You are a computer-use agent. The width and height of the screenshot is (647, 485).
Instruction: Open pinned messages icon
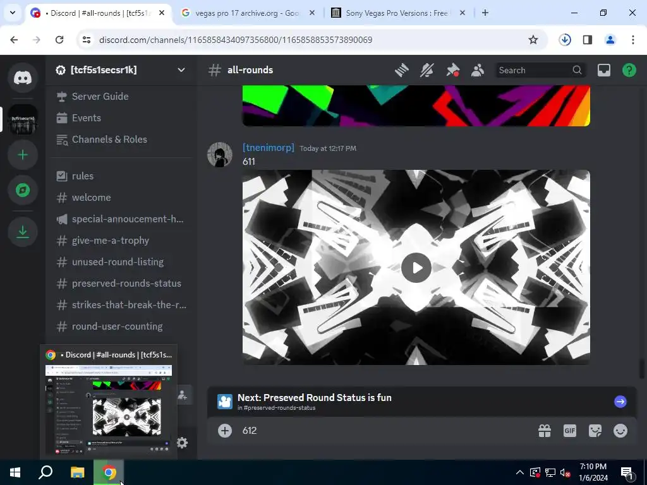point(452,70)
